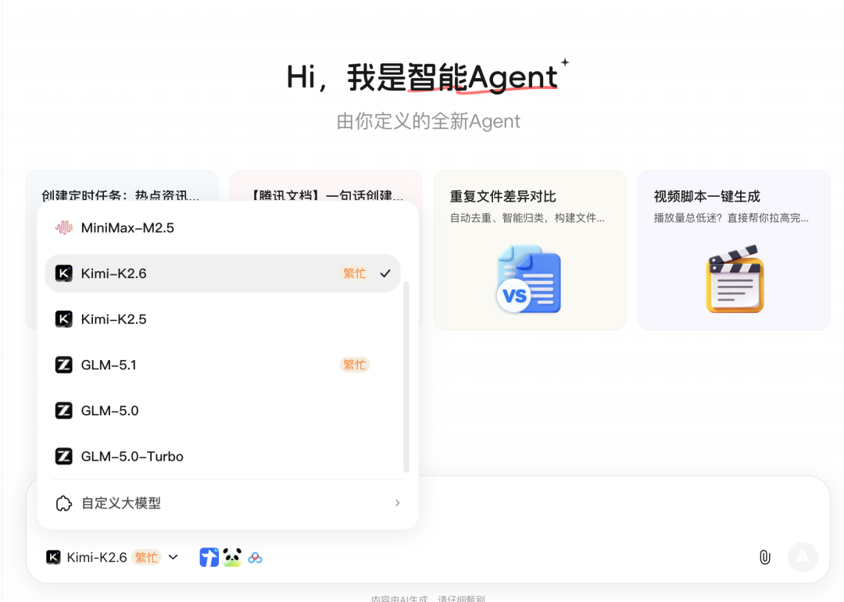Collapse the model selector dropdown chevron
Screen dimensions: 844x602
pos(173,557)
